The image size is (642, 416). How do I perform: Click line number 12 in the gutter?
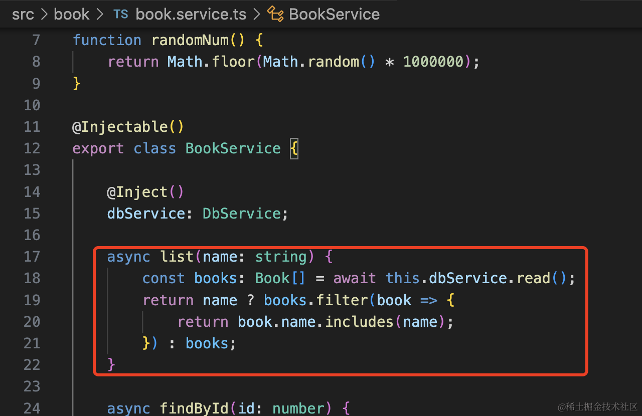pos(32,148)
